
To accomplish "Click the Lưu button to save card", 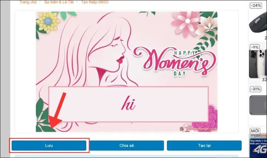I will pyautogui.click(x=49, y=145).
